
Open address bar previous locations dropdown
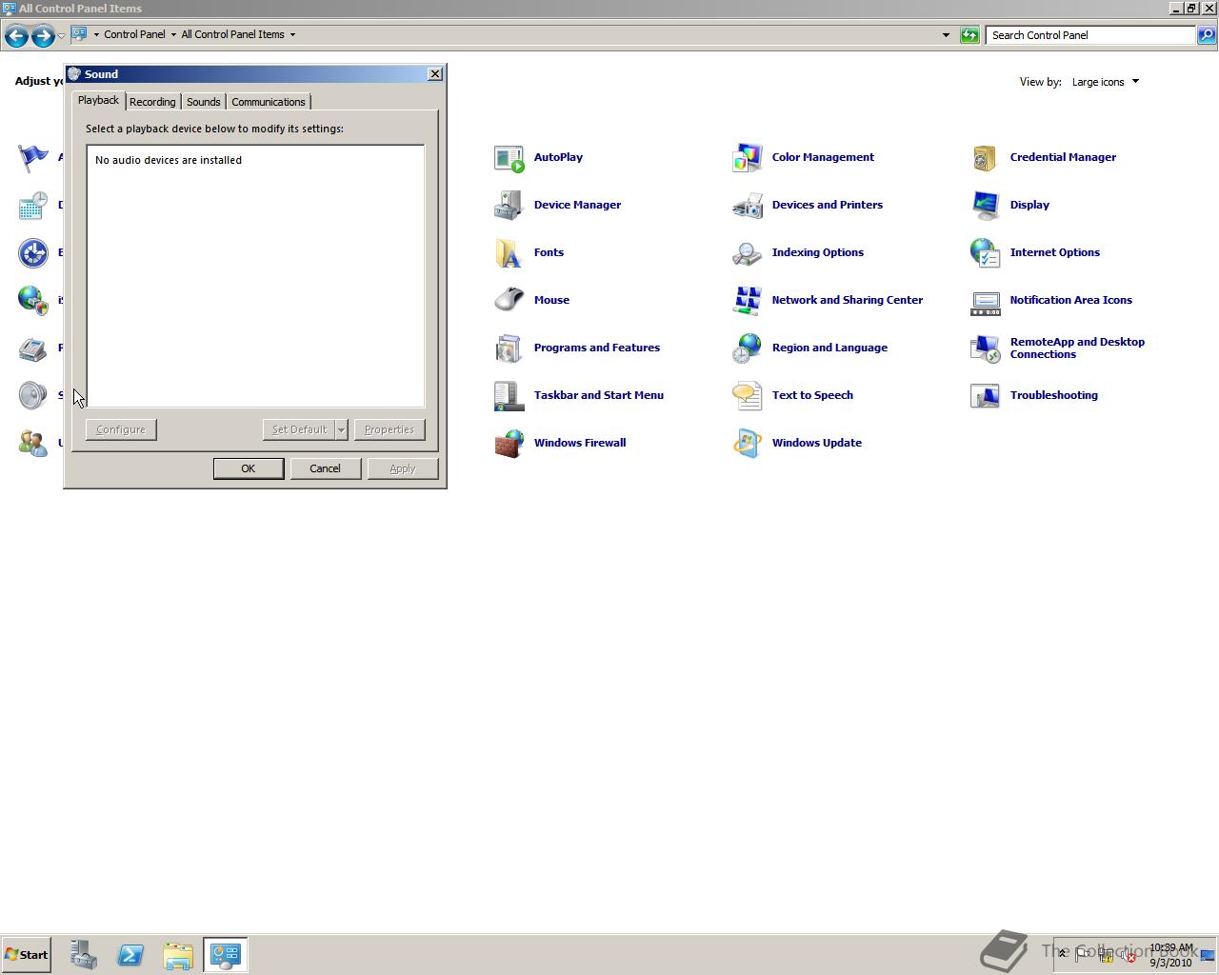[x=946, y=35]
